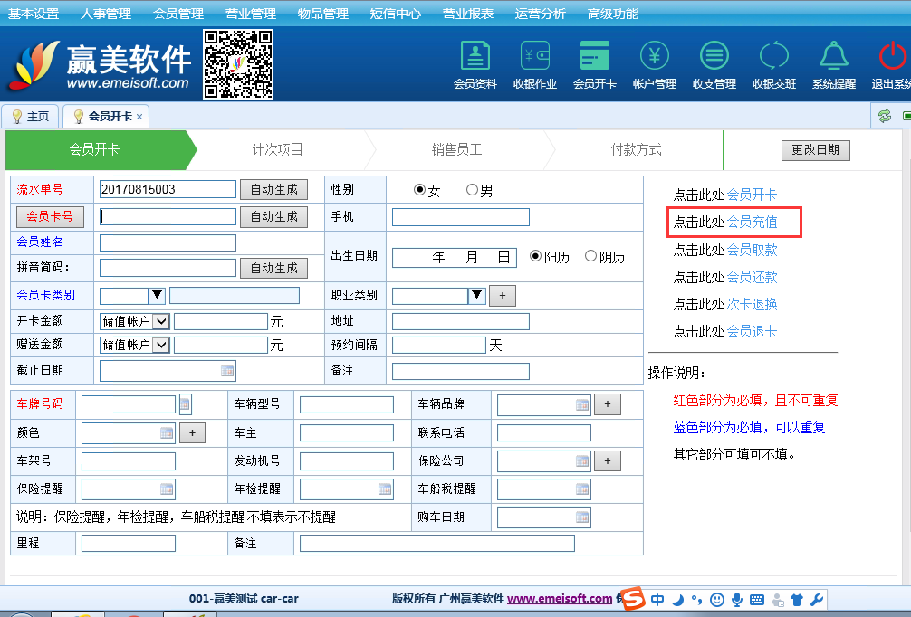Choose the 阴历 lunar calendar option
911x617 pixels.
591,256
